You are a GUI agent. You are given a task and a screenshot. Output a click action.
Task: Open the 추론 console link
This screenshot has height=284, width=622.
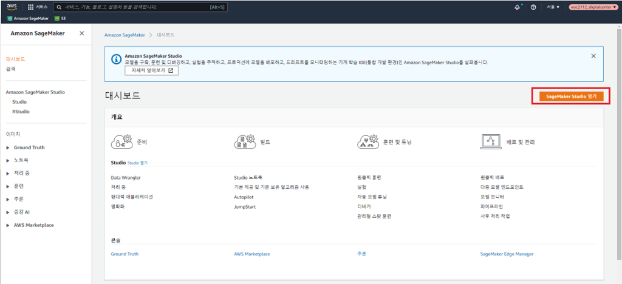pos(361,254)
